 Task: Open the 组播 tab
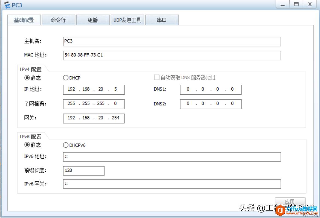93,20
